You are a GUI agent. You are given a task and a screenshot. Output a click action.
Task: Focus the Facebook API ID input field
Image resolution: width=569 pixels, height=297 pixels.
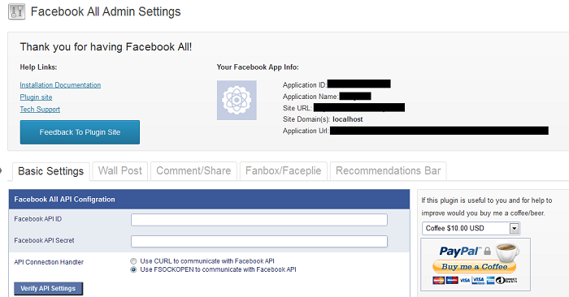[259, 220]
